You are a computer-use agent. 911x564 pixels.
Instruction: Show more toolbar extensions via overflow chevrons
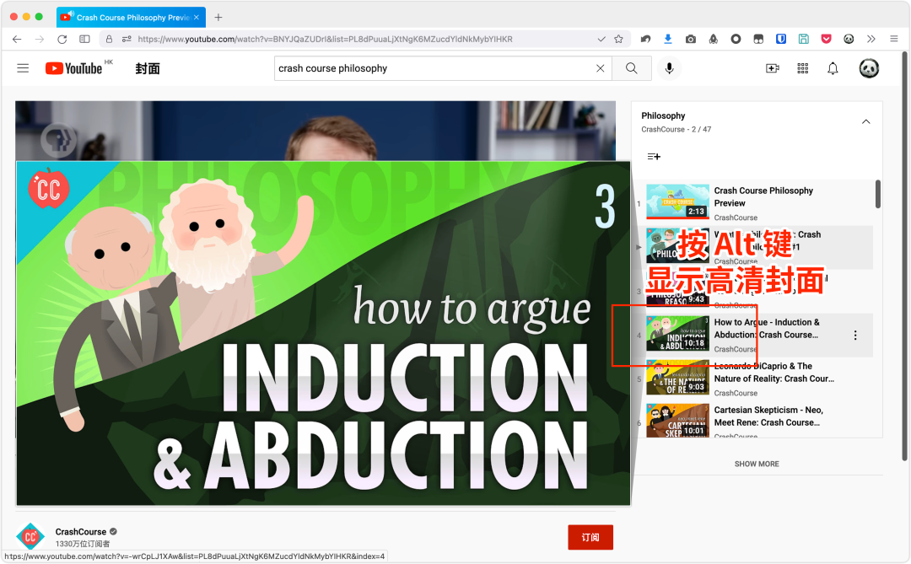(x=871, y=39)
